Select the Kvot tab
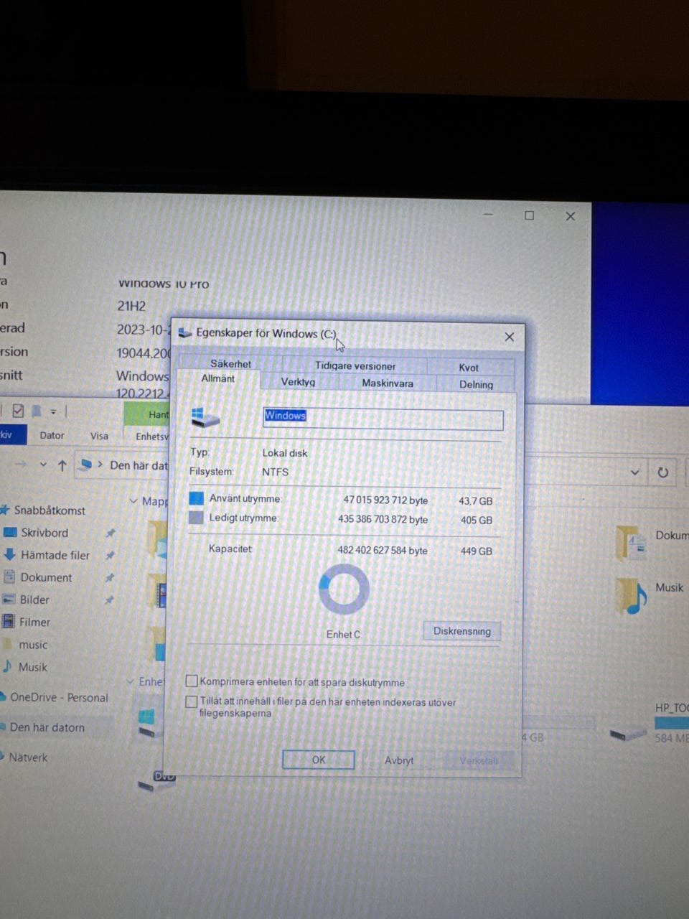 [x=469, y=367]
